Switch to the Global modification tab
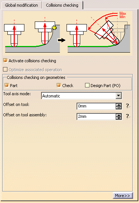This screenshot has height=203, width=139. (21, 5)
